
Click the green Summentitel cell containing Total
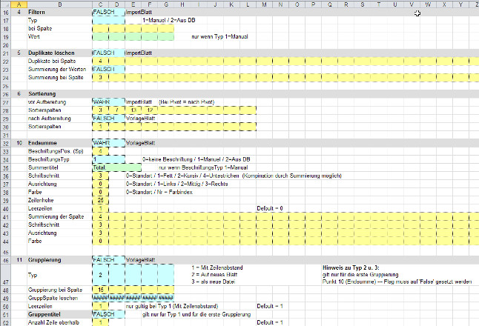pyautogui.click(x=100, y=168)
